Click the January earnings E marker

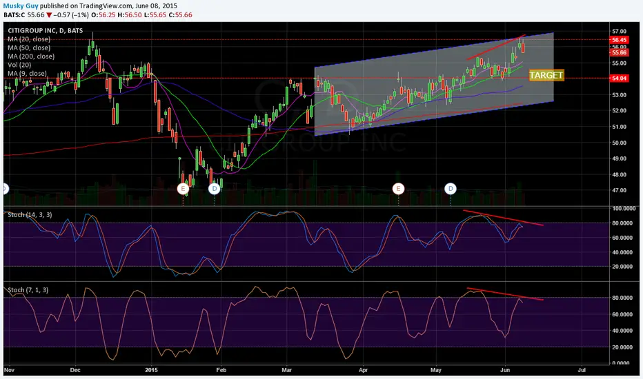183,189
